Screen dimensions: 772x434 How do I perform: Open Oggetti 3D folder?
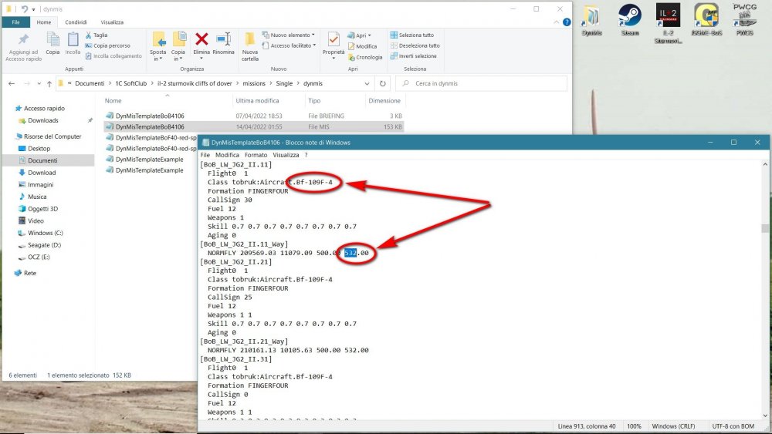(x=42, y=209)
